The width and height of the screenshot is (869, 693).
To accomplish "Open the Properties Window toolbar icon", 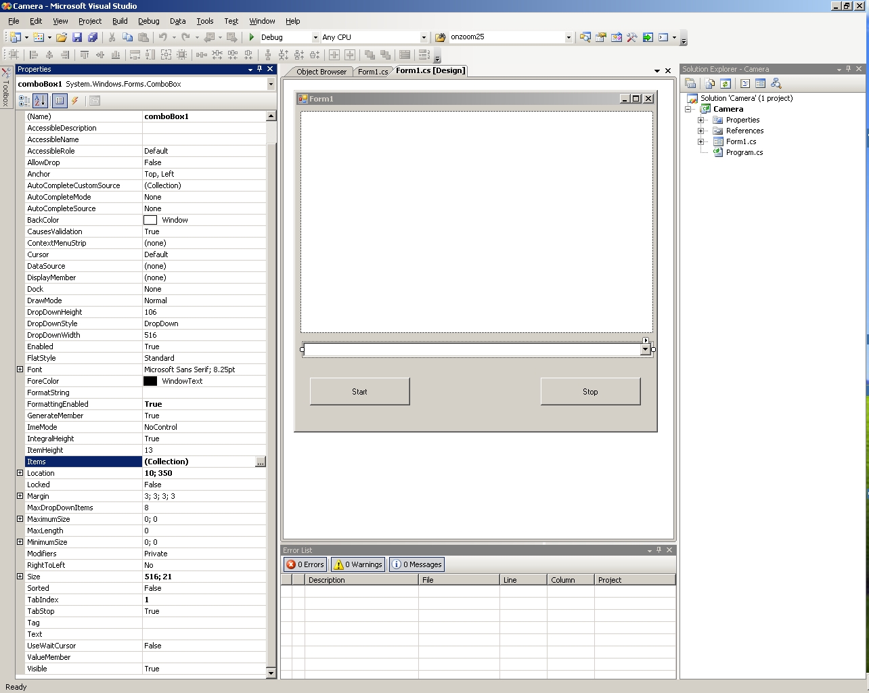I will coord(601,37).
